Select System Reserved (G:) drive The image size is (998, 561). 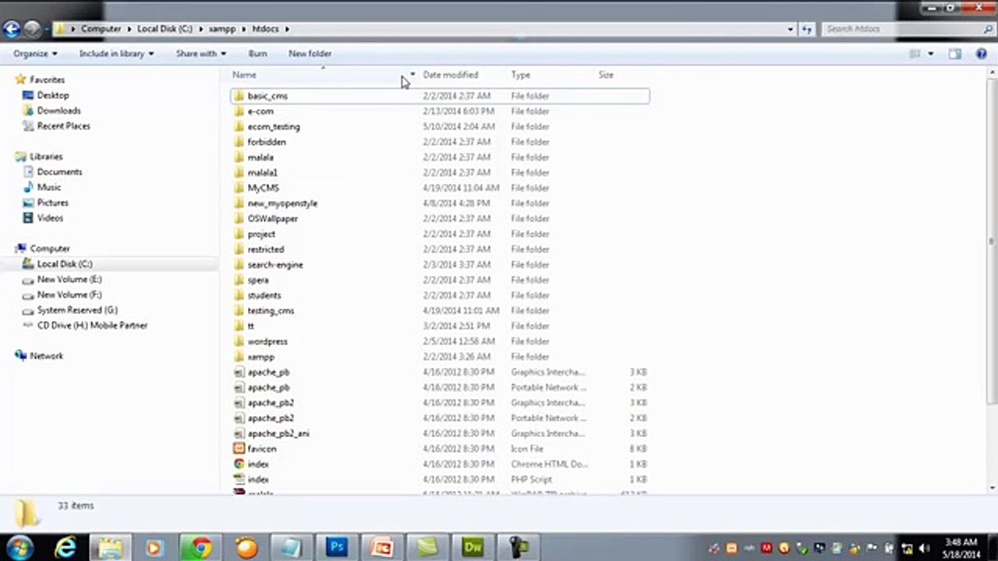point(77,310)
